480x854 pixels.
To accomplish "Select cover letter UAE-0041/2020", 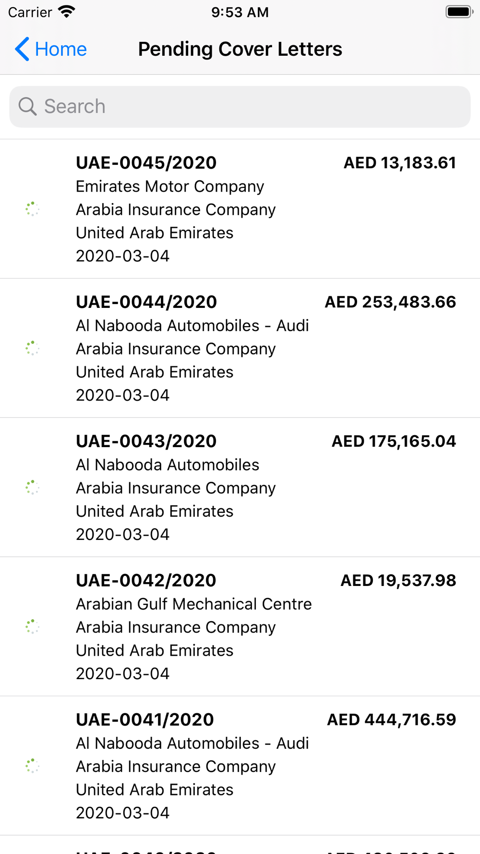I will [x=144, y=720].
